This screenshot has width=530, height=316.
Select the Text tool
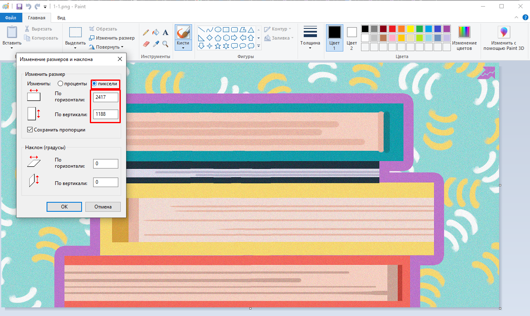click(166, 32)
